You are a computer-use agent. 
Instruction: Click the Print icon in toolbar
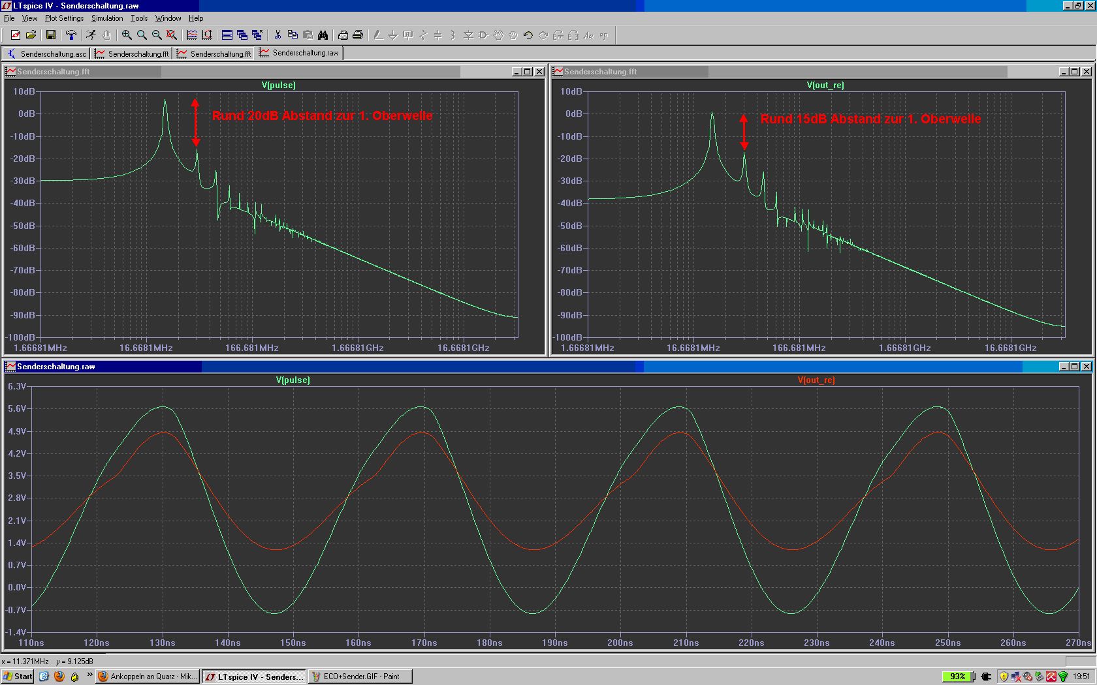(x=358, y=35)
